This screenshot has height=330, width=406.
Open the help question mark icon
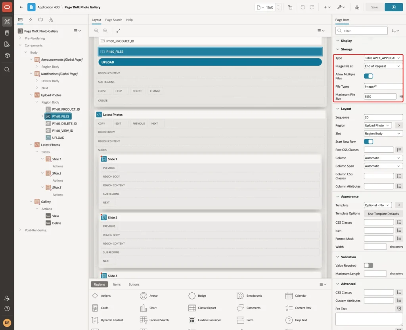7,309
